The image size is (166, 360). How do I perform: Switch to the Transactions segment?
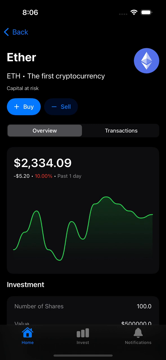pyautogui.click(x=121, y=130)
